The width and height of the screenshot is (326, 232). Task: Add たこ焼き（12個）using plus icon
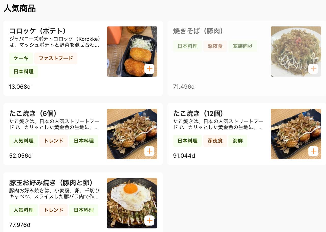313,151
